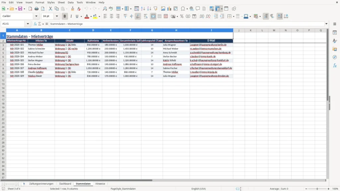340x191 pixels.
Task: Open the font name dropdown
Action: 36,16
